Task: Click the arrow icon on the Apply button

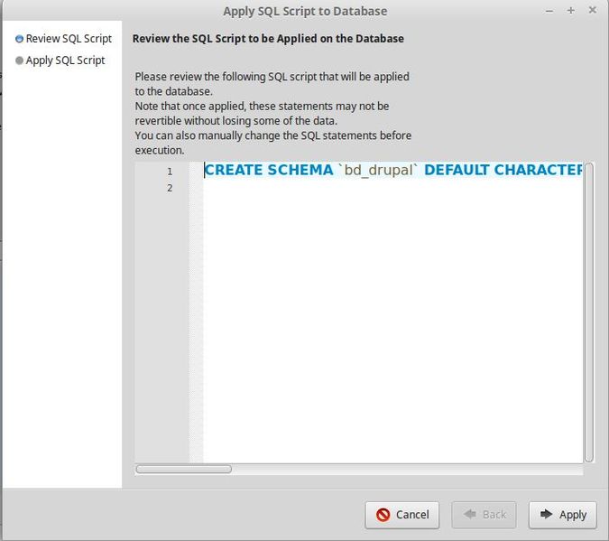Action: pos(546,514)
